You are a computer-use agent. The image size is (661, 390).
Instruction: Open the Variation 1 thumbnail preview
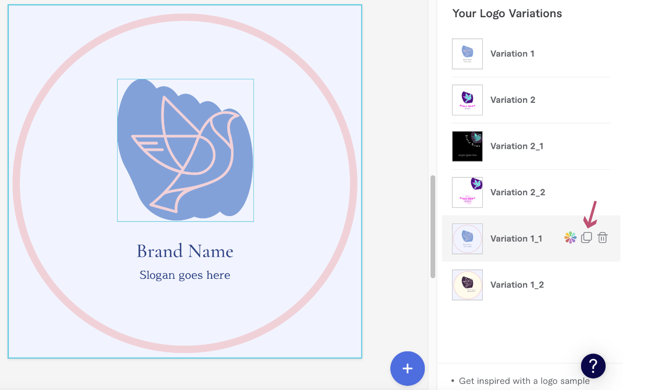point(467,54)
